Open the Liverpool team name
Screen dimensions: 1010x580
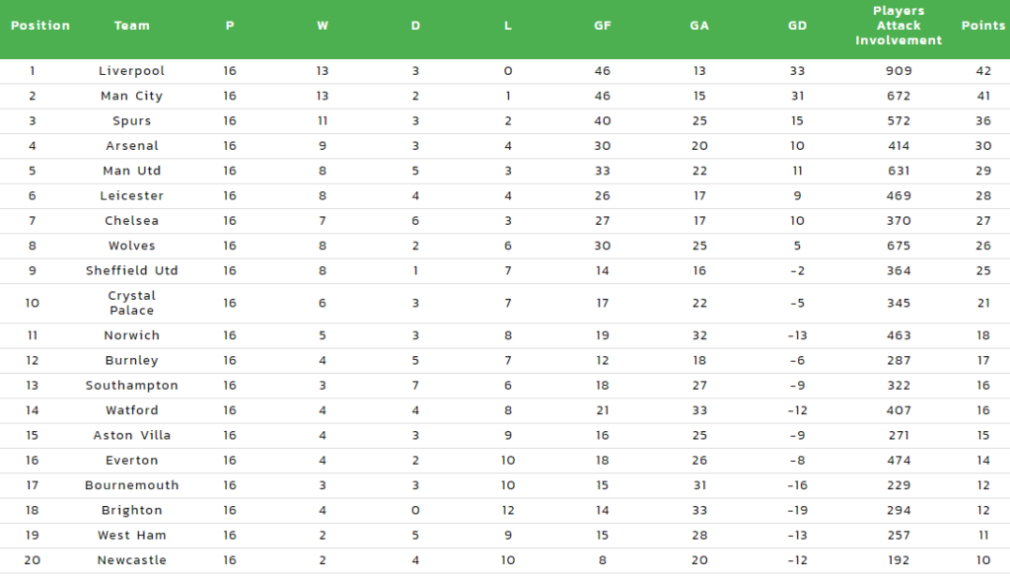tap(131, 71)
